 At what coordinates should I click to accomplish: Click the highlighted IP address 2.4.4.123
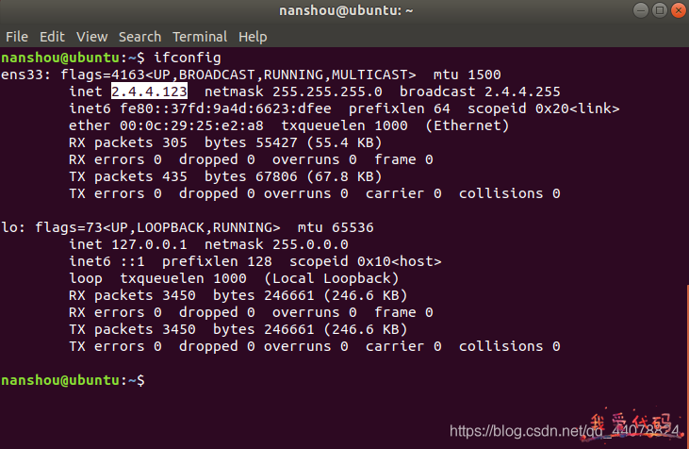click(150, 91)
